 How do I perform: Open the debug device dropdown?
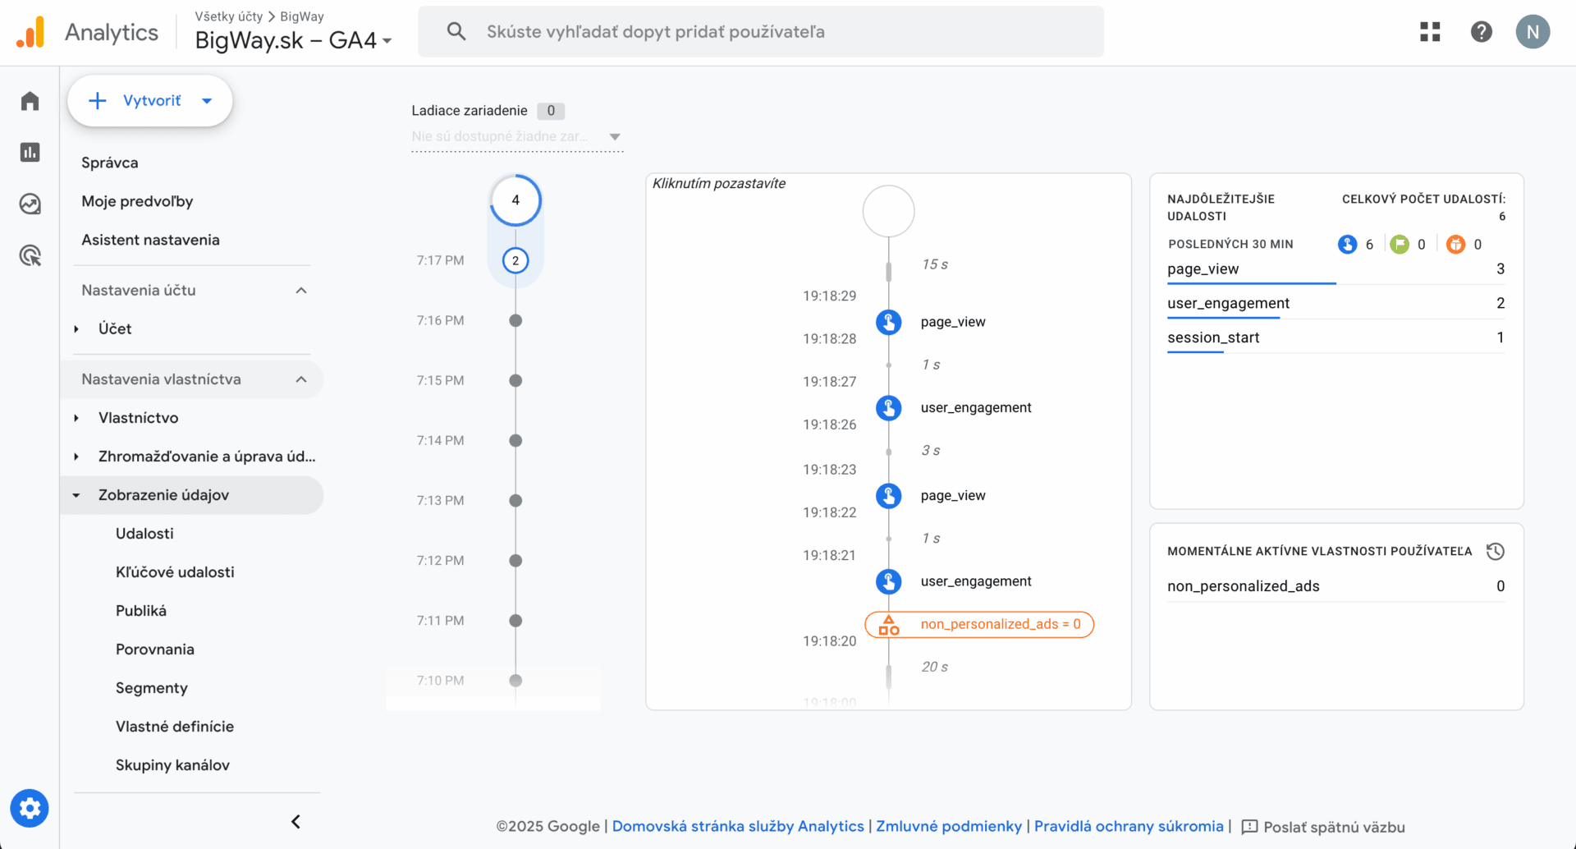click(516, 136)
